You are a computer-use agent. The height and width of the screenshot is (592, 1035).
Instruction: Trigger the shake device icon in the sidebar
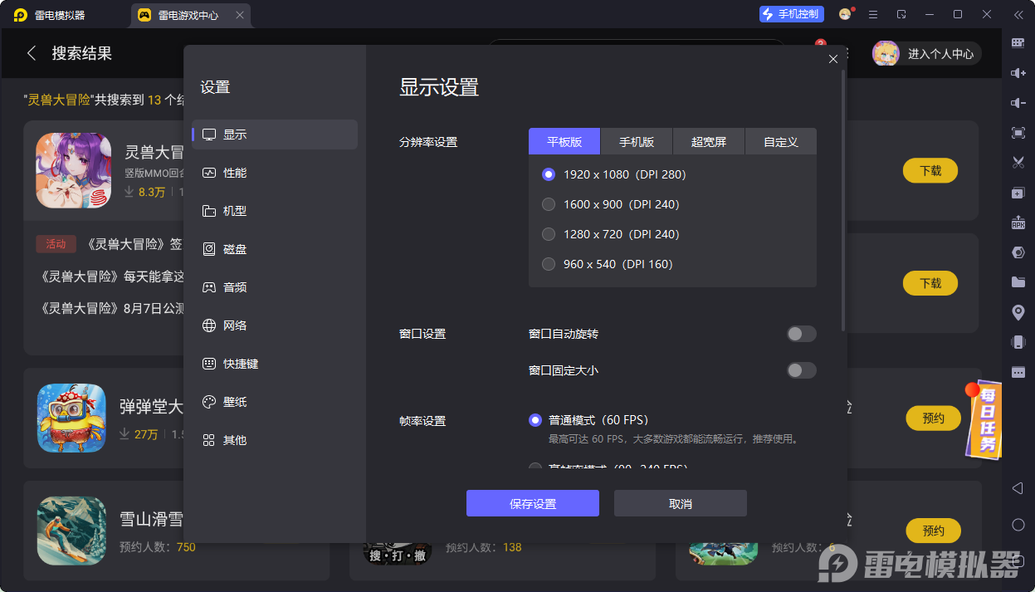1018,341
